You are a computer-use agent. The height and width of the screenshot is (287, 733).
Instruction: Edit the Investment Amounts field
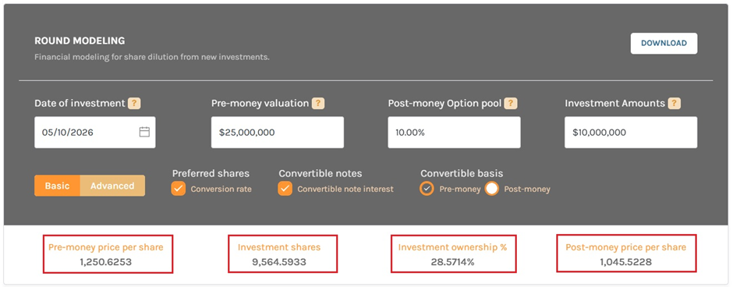point(631,133)
